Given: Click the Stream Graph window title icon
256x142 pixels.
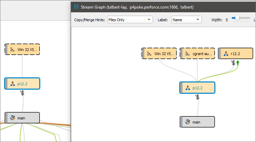Looking at the screenshot, I should tap(76, 7).
